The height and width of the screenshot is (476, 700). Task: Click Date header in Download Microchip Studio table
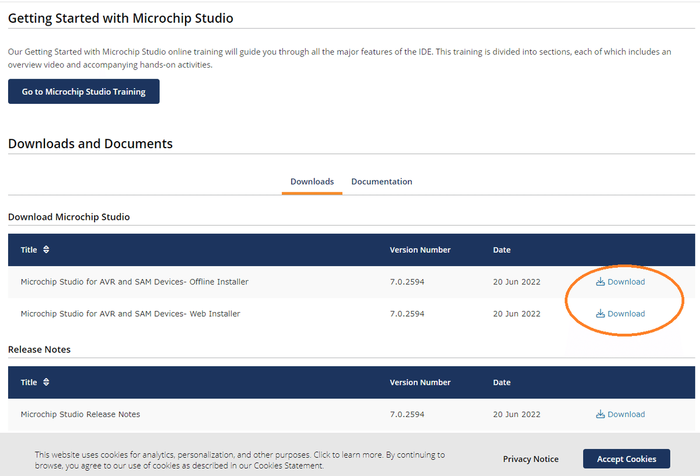click(x=502, y=250)
